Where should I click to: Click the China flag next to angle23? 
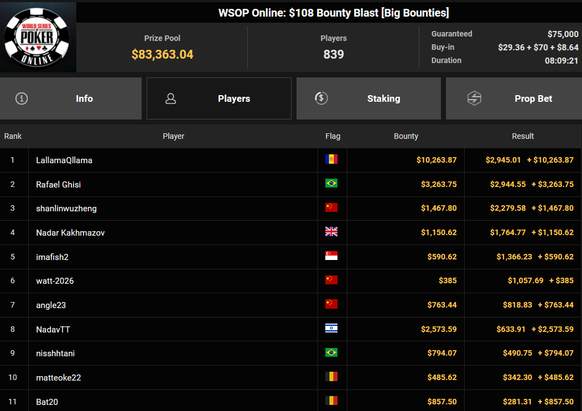tap(331, 304)
